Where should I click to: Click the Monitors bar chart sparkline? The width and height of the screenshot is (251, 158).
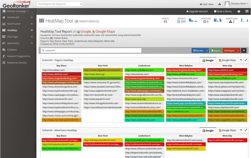(x=218, y=20)
